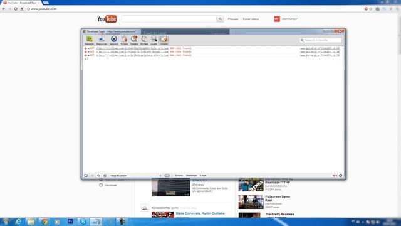Open Made Entrevista: Kaitlin Oullette video link
The width and height of the screenshot is (401, 226).
coord(200,213)
